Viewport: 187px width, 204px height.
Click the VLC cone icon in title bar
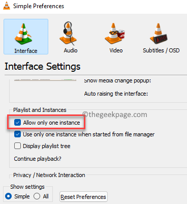(x=7, y=6)
